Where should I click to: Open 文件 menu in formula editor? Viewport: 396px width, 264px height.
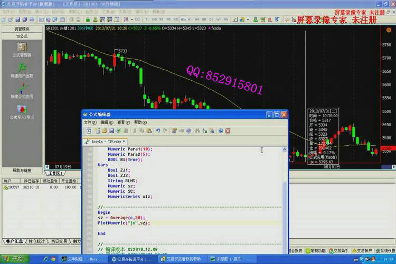point(91,122)
